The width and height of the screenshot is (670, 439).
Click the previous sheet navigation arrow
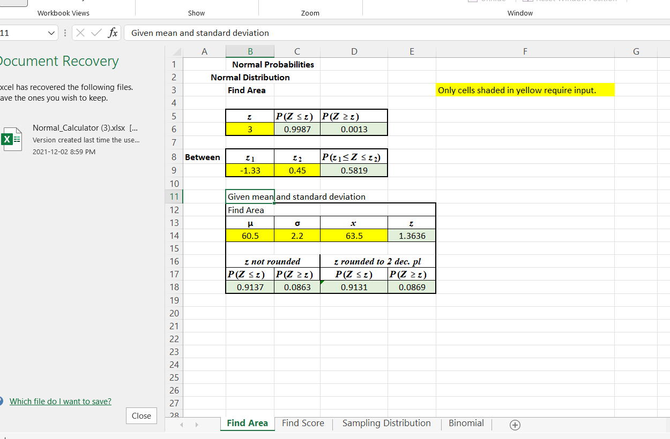click(181, 425)
